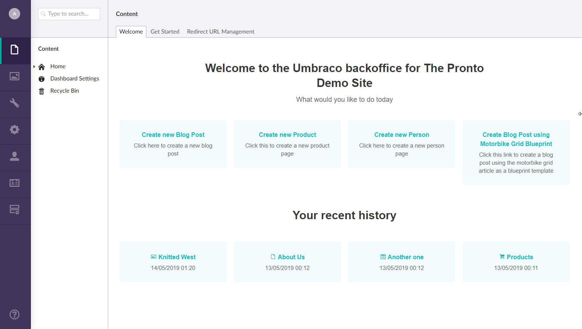
Task: Open the Content section in sidebar
Action: [14, 50]
